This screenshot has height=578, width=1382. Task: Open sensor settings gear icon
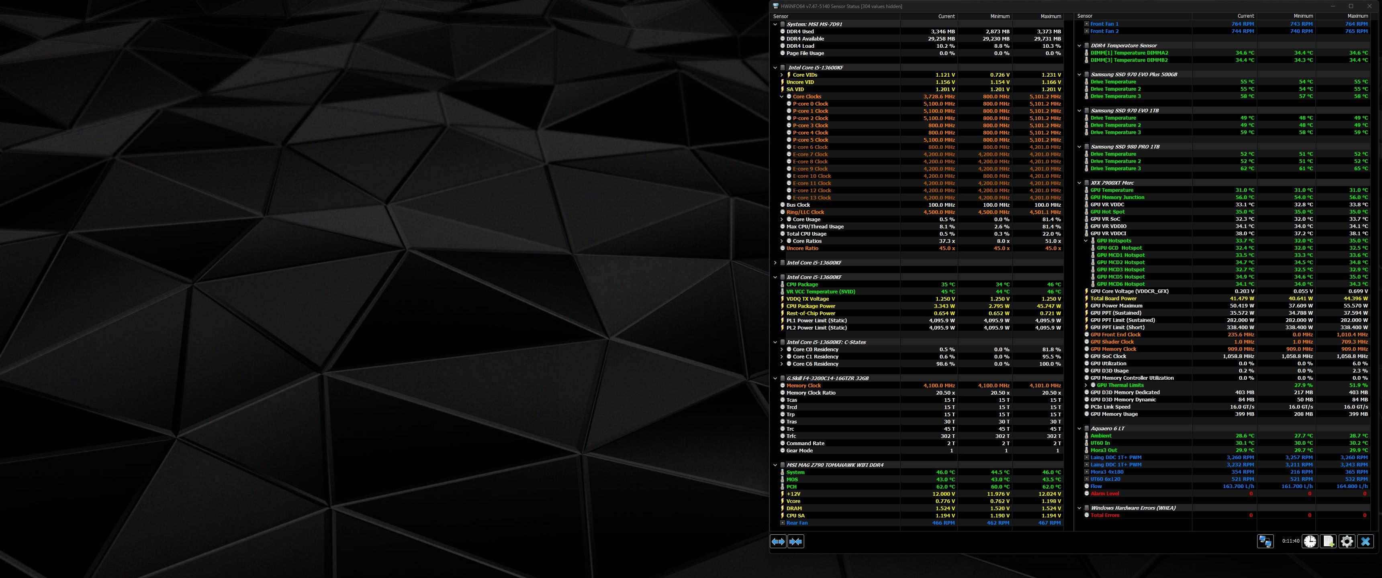[x=1347, y=541]
